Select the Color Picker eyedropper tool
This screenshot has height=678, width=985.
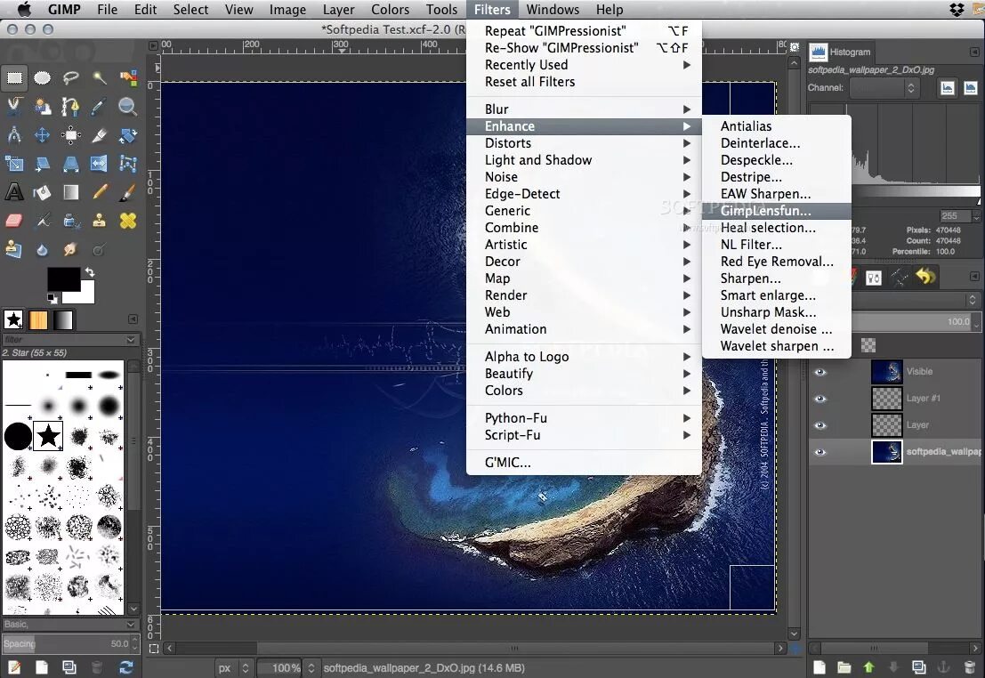pos(100,107)
